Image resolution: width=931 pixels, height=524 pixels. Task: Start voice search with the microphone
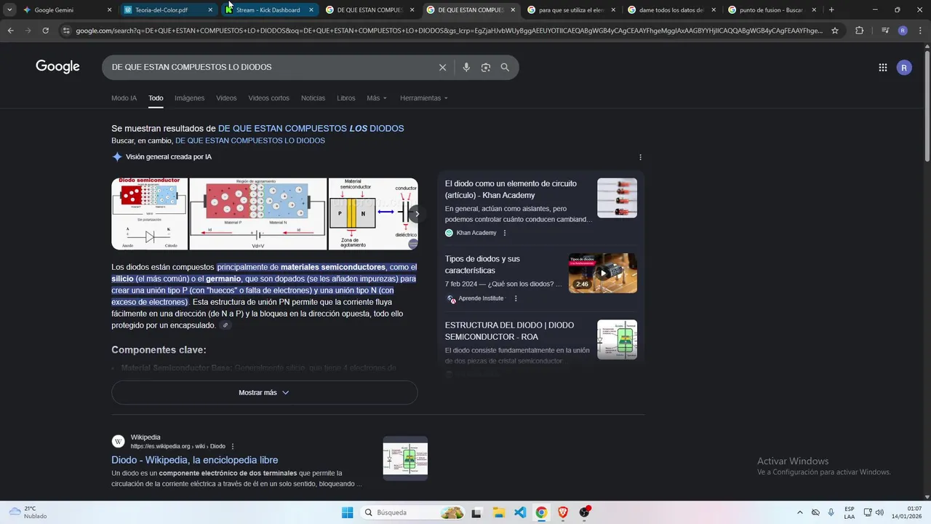point(466,67)
